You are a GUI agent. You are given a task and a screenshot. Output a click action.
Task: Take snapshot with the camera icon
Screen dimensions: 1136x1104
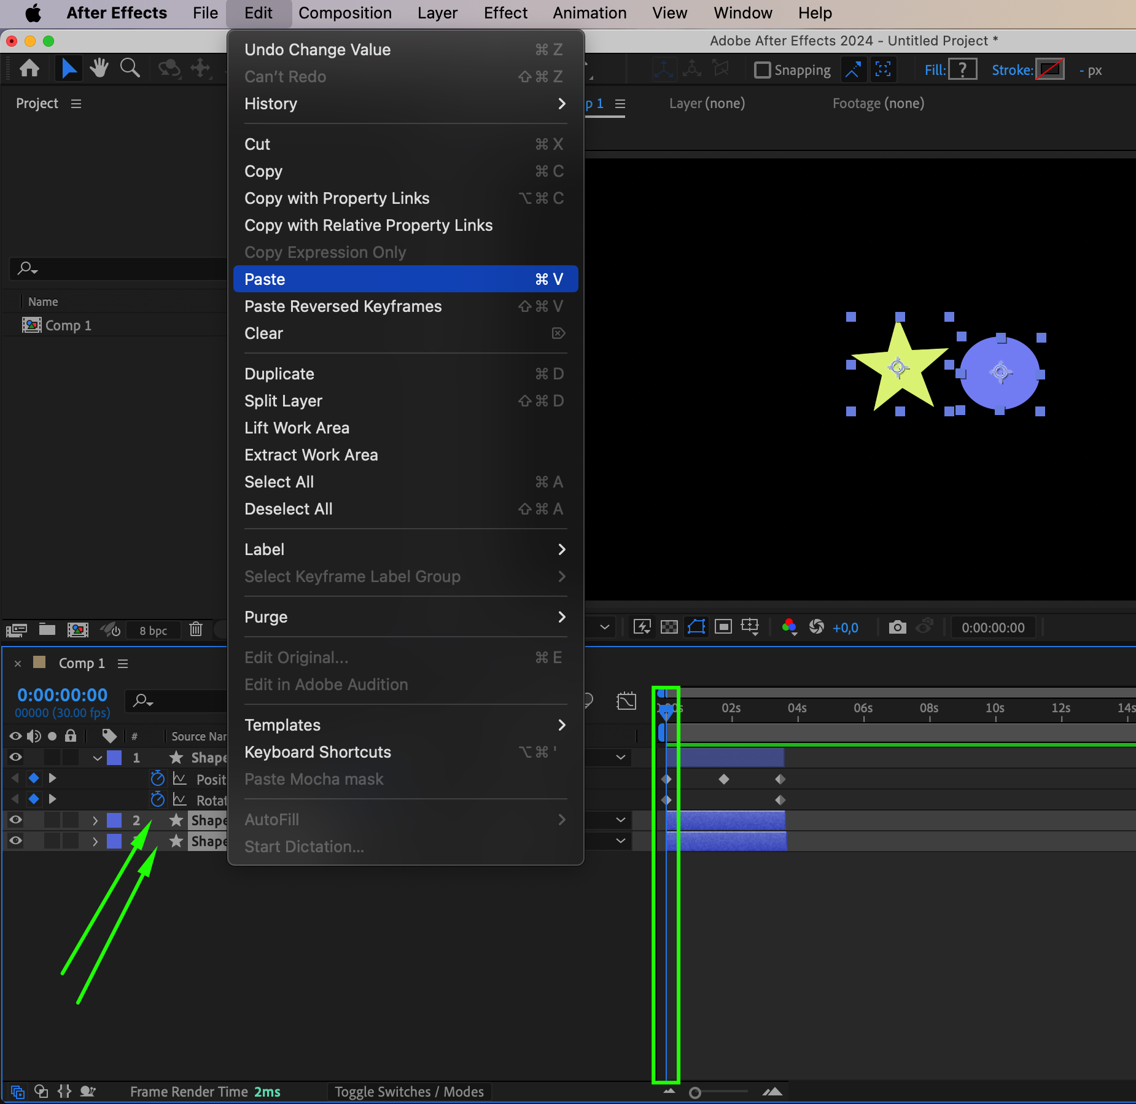(897, 627)
